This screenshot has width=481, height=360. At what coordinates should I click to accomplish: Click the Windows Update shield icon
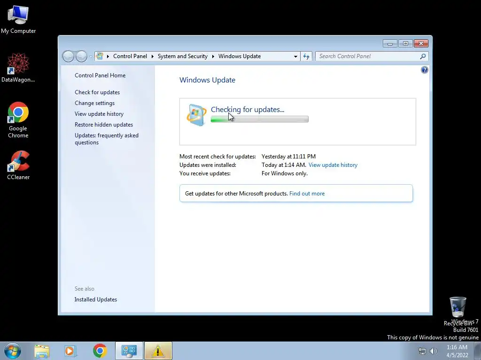pos(196,115)
